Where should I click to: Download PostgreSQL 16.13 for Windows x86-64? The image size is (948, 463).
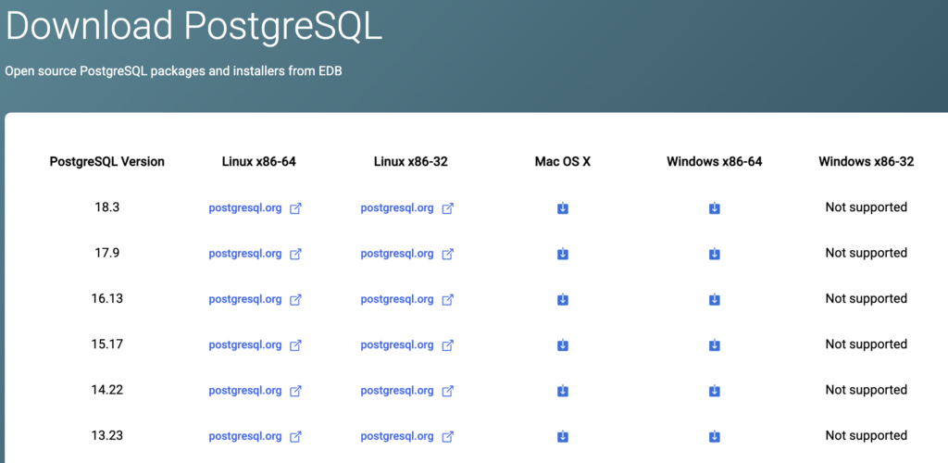(714, 300)
